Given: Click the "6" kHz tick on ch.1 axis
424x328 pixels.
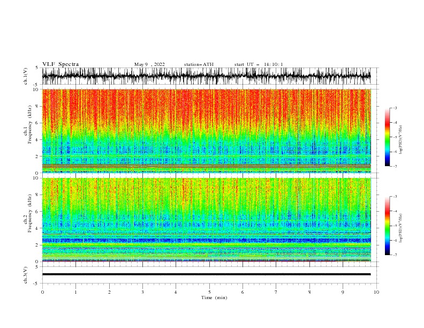Looking at the screenshot, I should pyautogui.click(x=37, y=123).
